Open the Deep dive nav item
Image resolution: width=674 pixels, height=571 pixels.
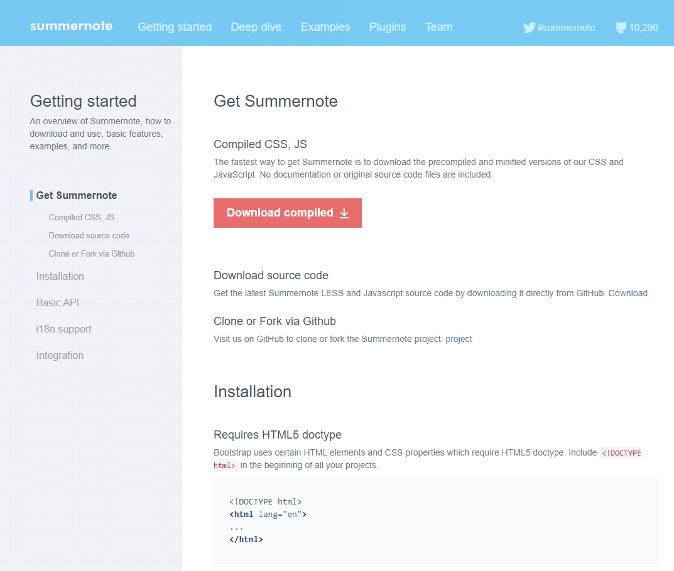click(256, 27)
